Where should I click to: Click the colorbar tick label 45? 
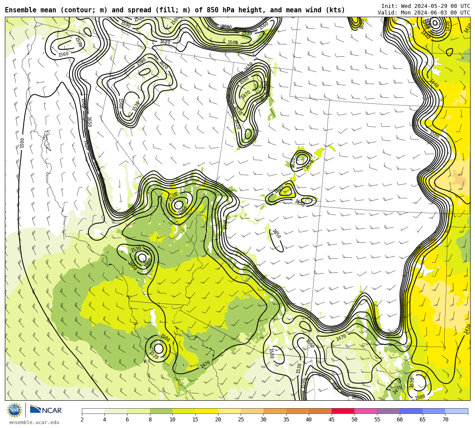332,420
